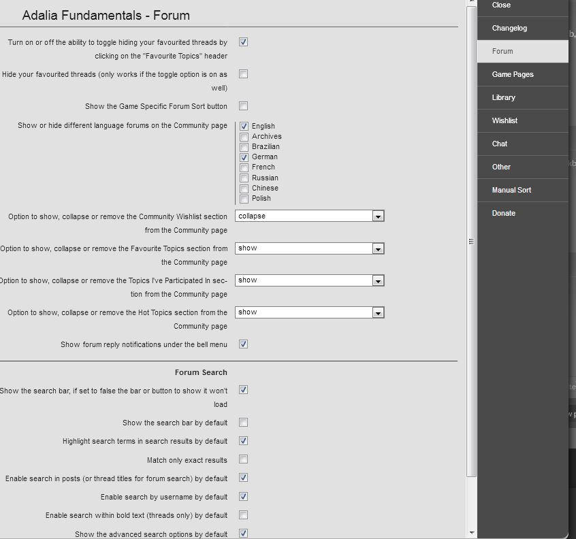This screenshot has width=576, height=539.
Task: Open the Hot Topics section dropdown
Action: coord(309,312)
